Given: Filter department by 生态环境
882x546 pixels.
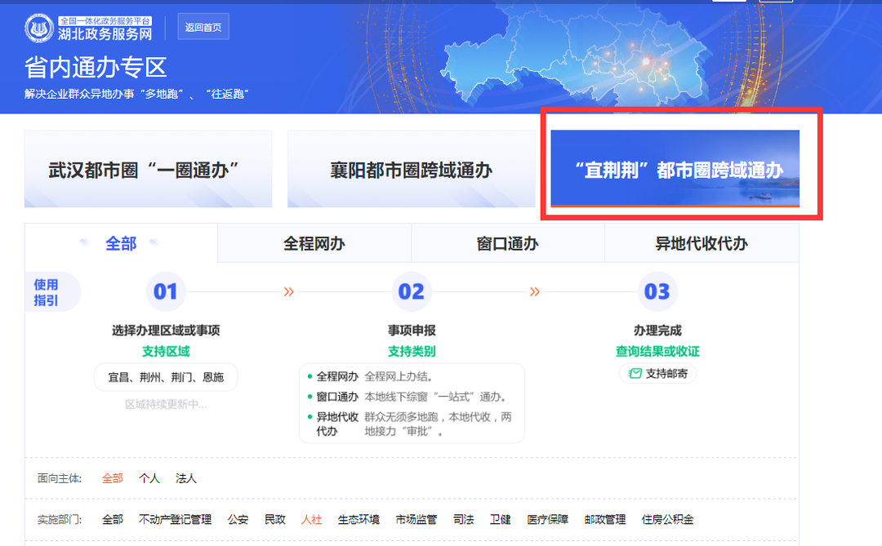Looking at the screenshot, I should [359, 520].
